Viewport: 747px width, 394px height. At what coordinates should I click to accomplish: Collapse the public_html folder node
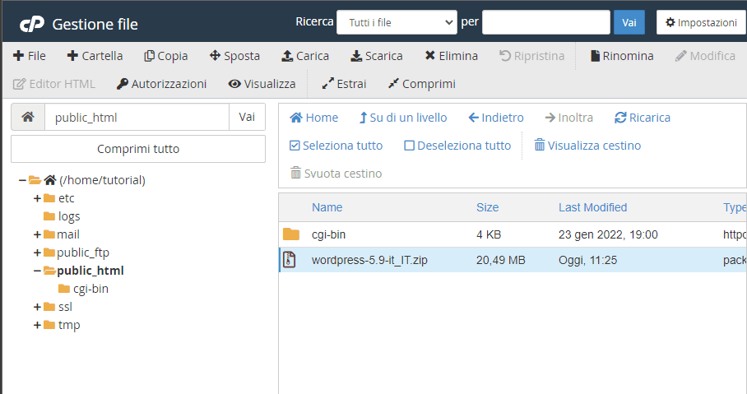point(37,271)
